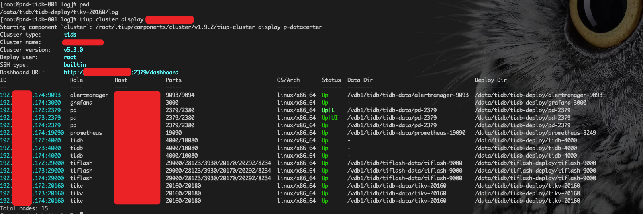Click the alertmanager-9093 data directory path
The image size is (643, 214).
click(x=408, y=95)
